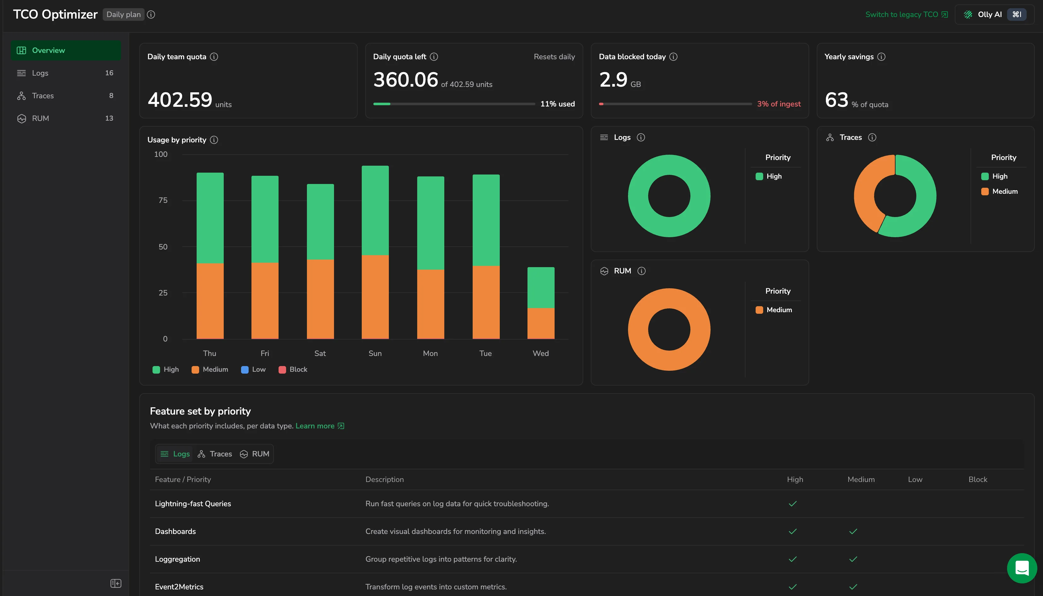
Task: Toggle High in the Traces donut legend
Action: point(994,176)
